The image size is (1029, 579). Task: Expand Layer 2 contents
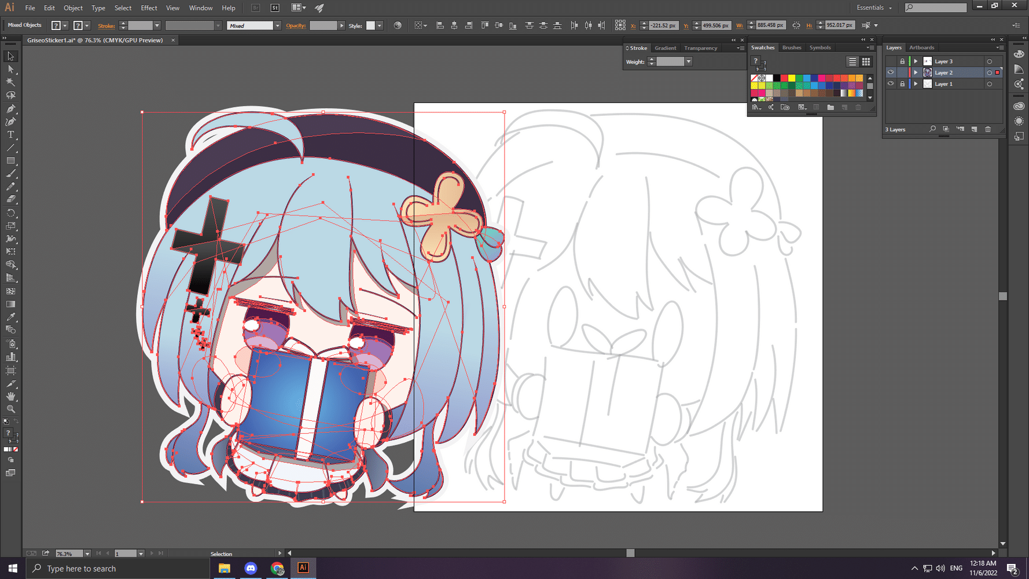tap(916, 72)
